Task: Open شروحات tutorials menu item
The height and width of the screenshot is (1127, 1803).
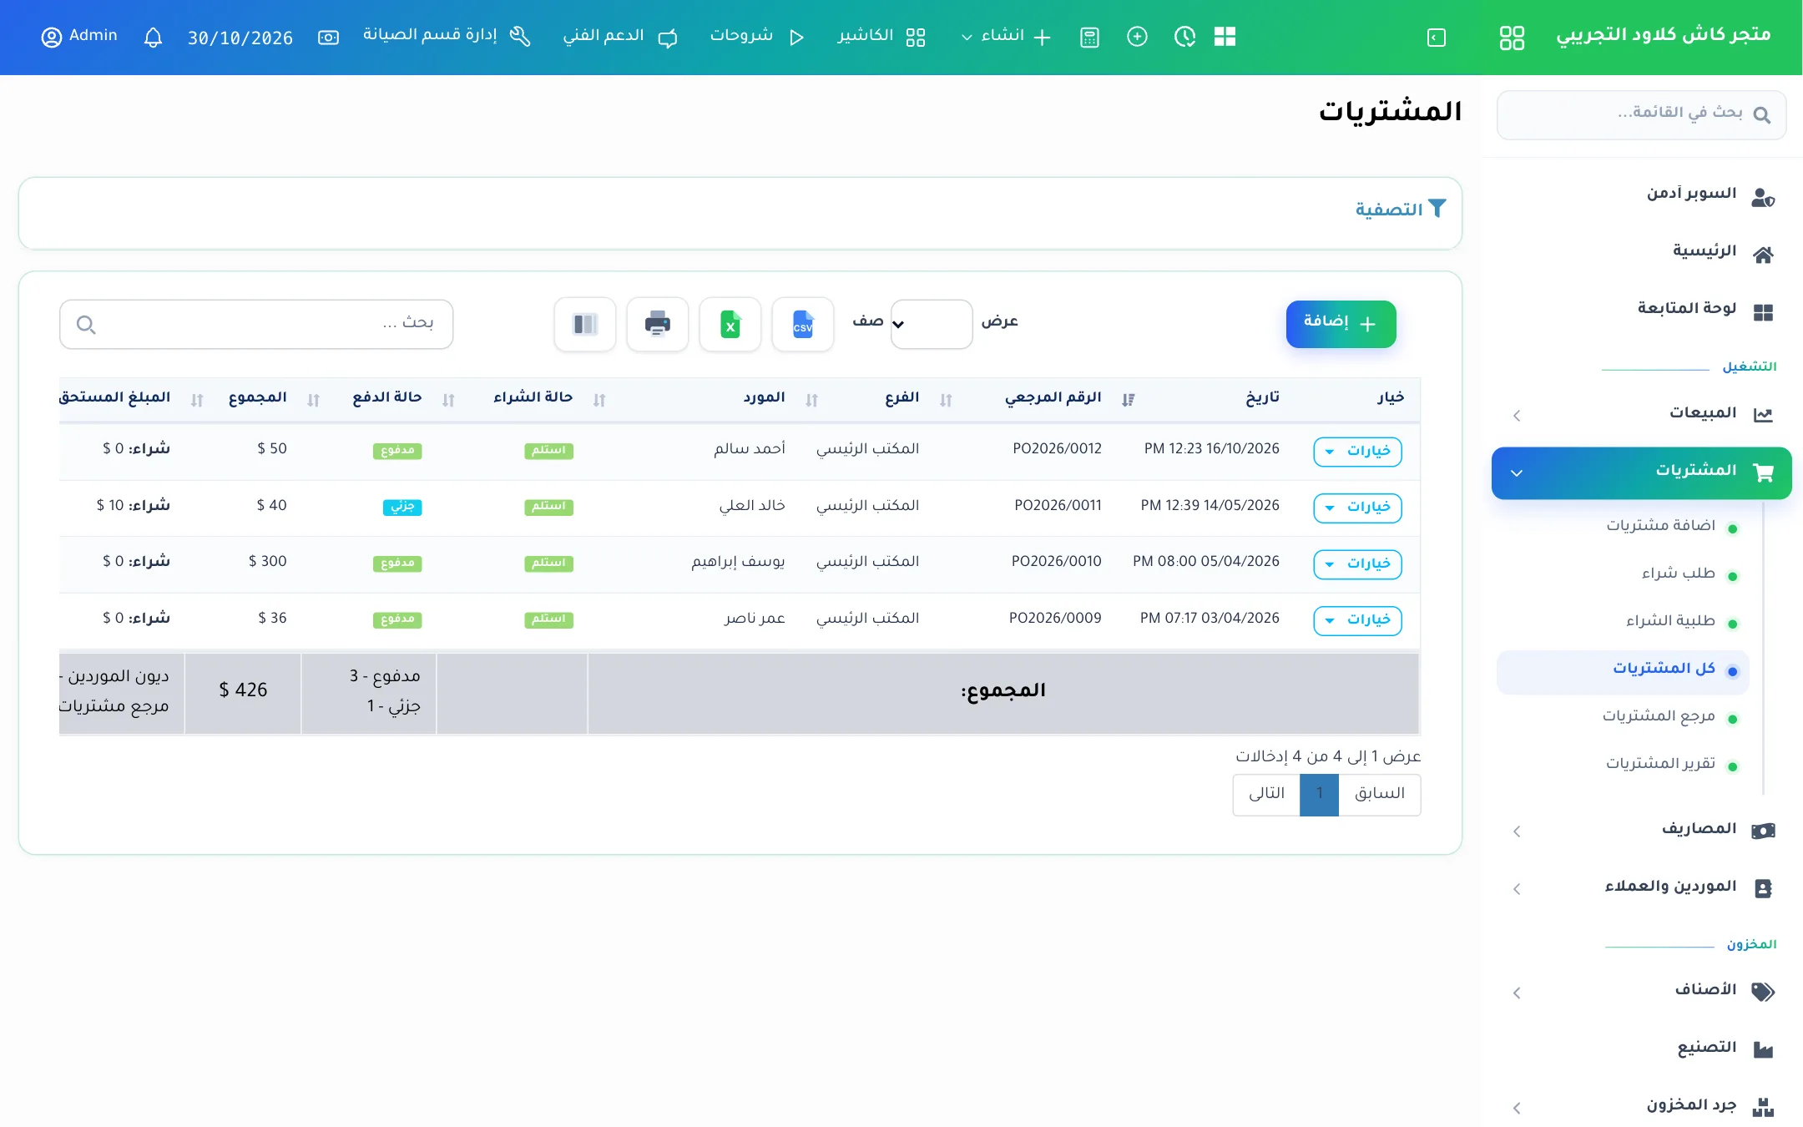Action: (x=756, y=37)
